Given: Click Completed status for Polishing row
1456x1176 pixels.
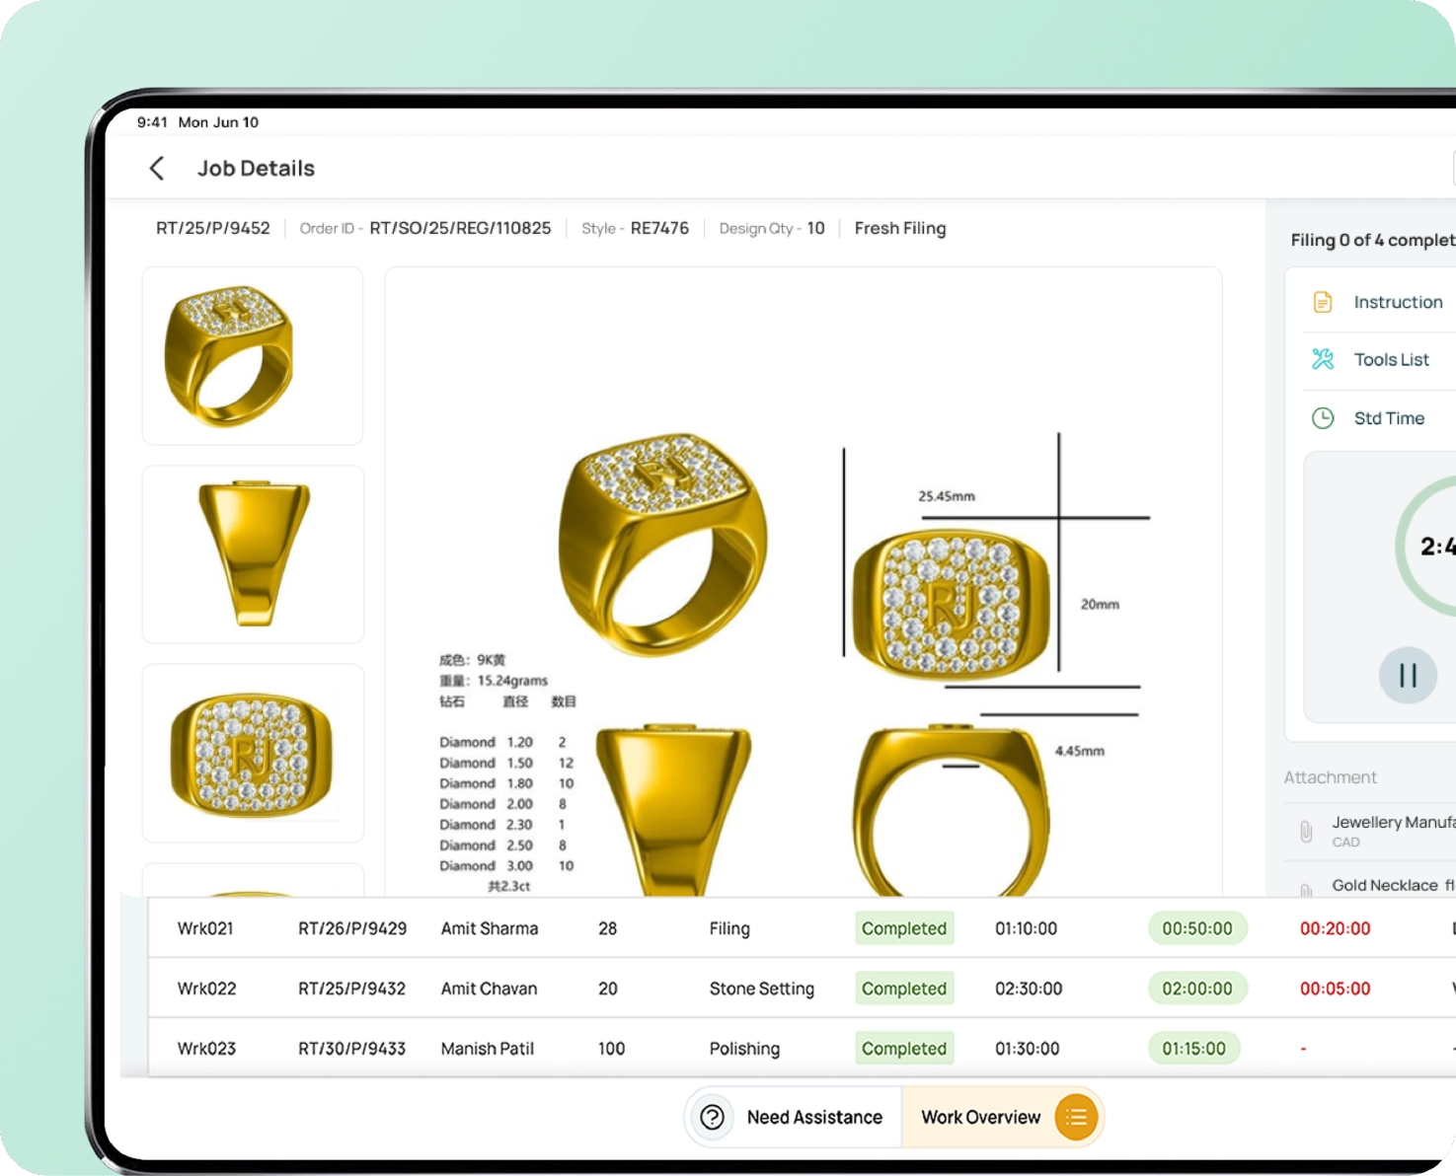Looking at the screenshot, I should tap(904, 1049).
